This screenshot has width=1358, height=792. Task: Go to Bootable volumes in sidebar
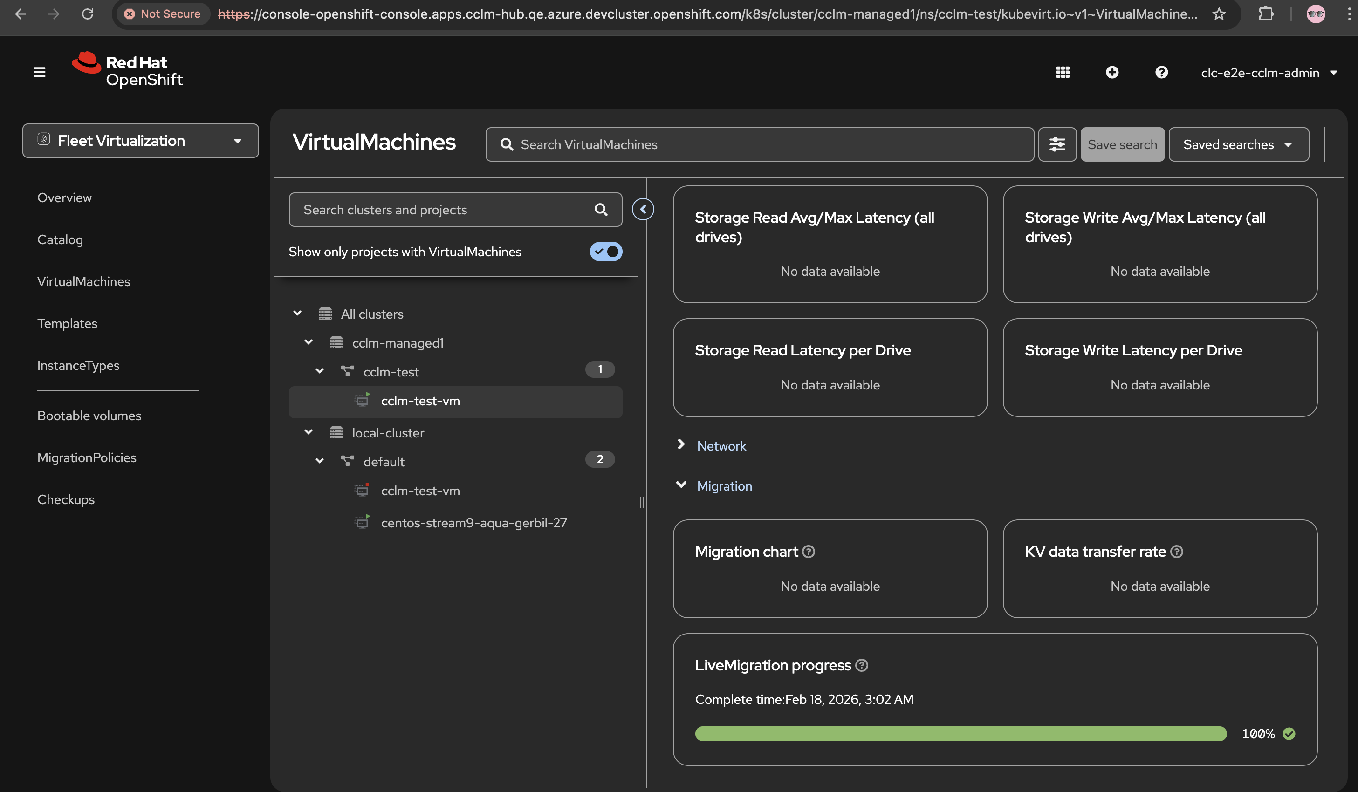tap(89, 416)
